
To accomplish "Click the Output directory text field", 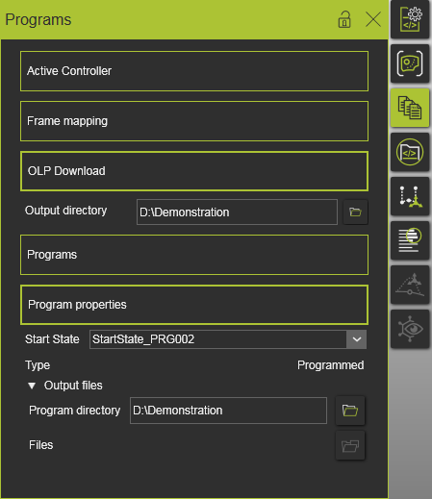I will click(237, 212).
